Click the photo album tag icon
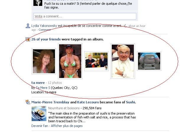Viewport: 193px width, 132px height. point(28,39)
